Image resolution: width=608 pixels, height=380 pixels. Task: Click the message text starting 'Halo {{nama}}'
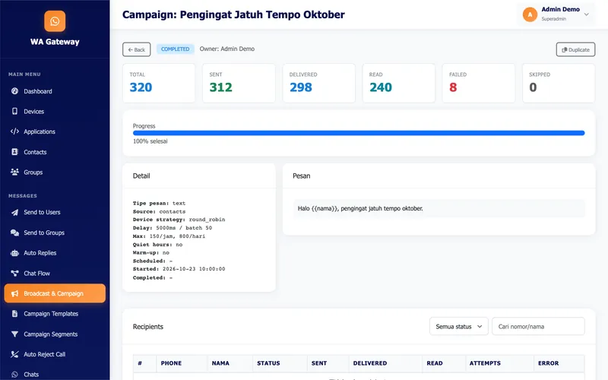pos(360,208)
